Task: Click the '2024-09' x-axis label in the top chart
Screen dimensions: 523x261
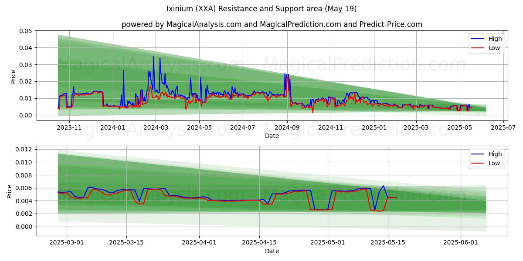Action: click(x=286, y=128)
